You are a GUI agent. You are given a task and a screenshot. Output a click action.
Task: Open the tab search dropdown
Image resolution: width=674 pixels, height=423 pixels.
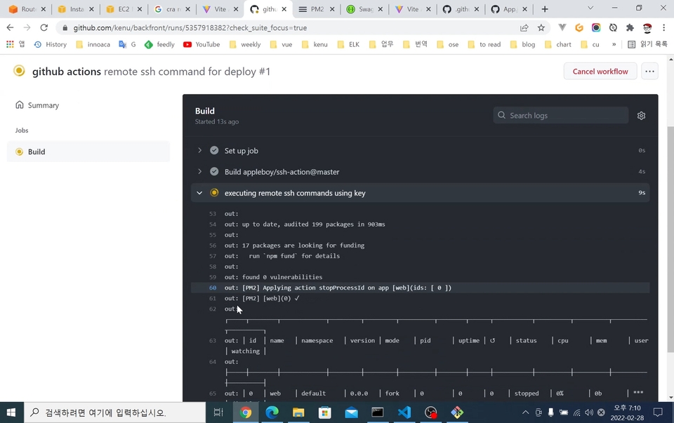point(590,8)
